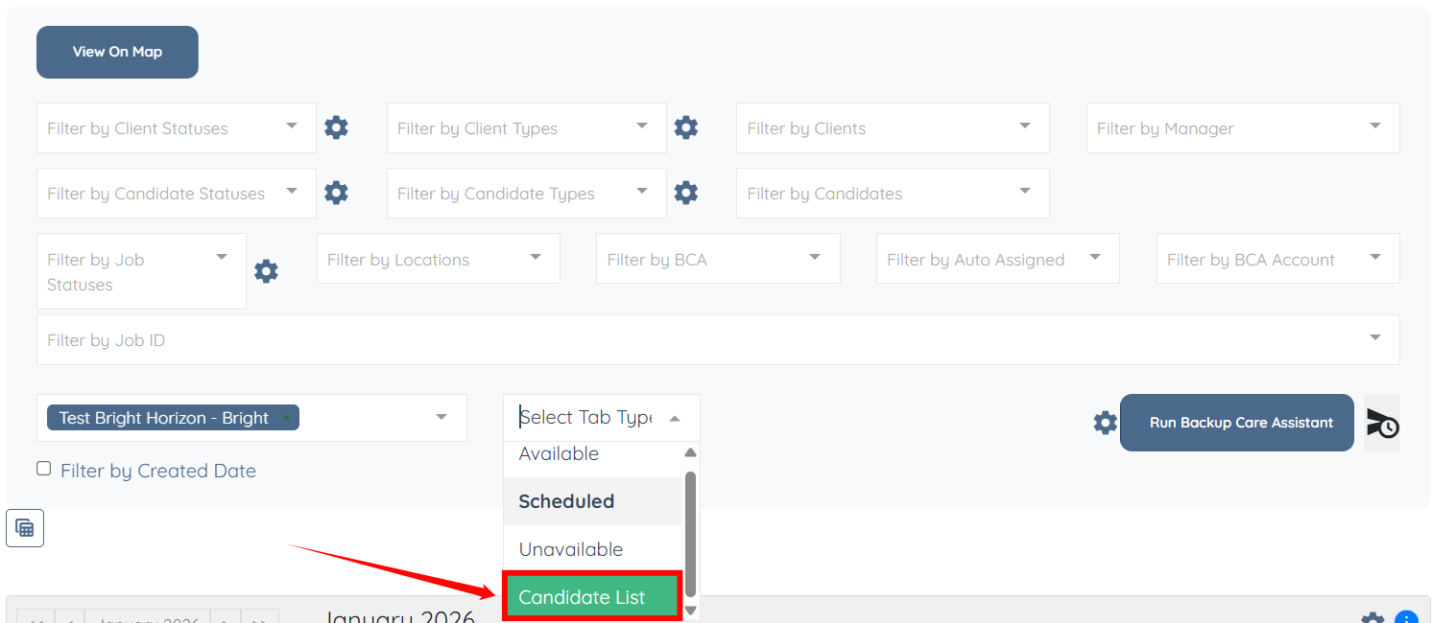The image size is (1456, 623).
Task: Choose Unavailable option in tab type list
Action: (x=571, y=549)
